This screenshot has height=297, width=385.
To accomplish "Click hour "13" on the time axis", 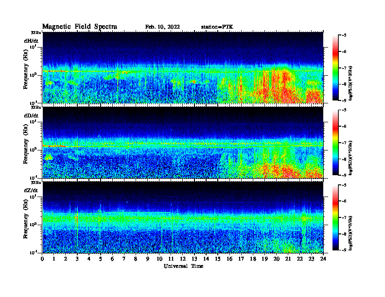I will (194, 259).
